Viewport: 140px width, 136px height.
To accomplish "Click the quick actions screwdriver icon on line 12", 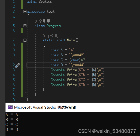I will point(17,65).
